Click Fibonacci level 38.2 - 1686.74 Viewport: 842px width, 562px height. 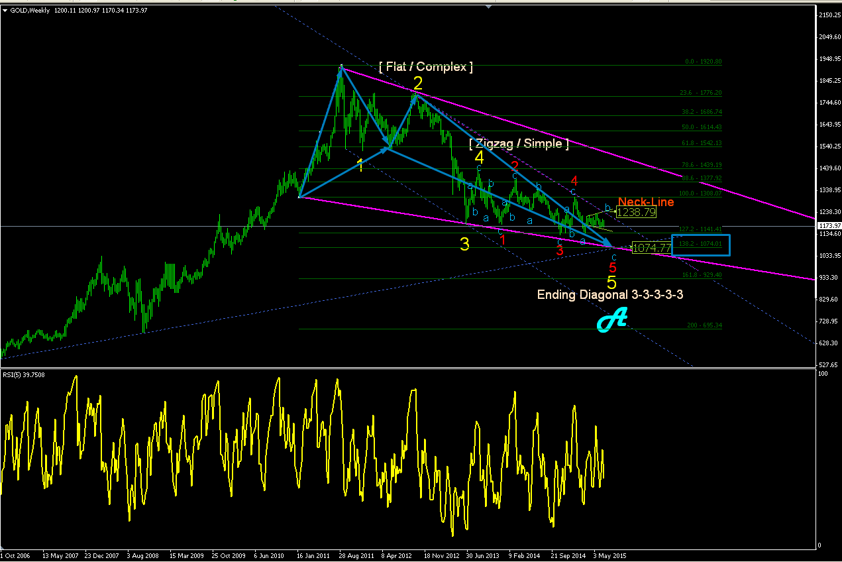[701, 112]
